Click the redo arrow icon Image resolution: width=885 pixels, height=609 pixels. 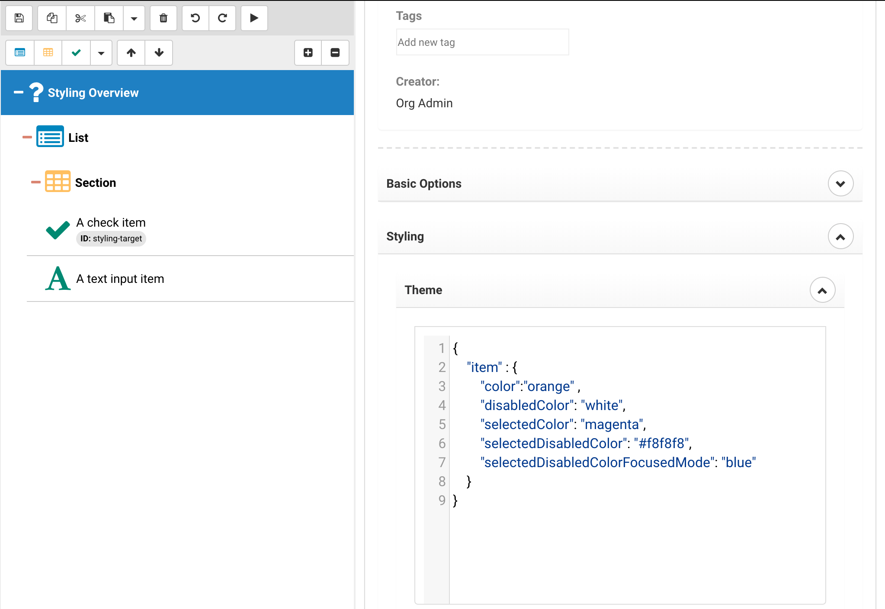click(222, 18)
